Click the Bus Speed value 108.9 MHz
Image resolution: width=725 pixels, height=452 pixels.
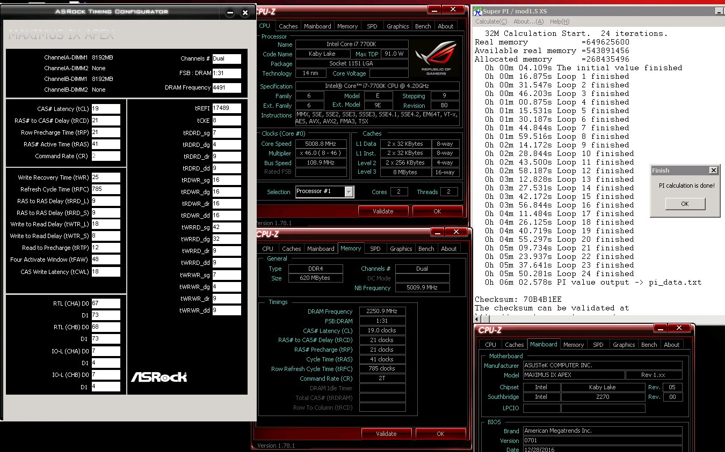pyautogui.click(x=321, y=162)
